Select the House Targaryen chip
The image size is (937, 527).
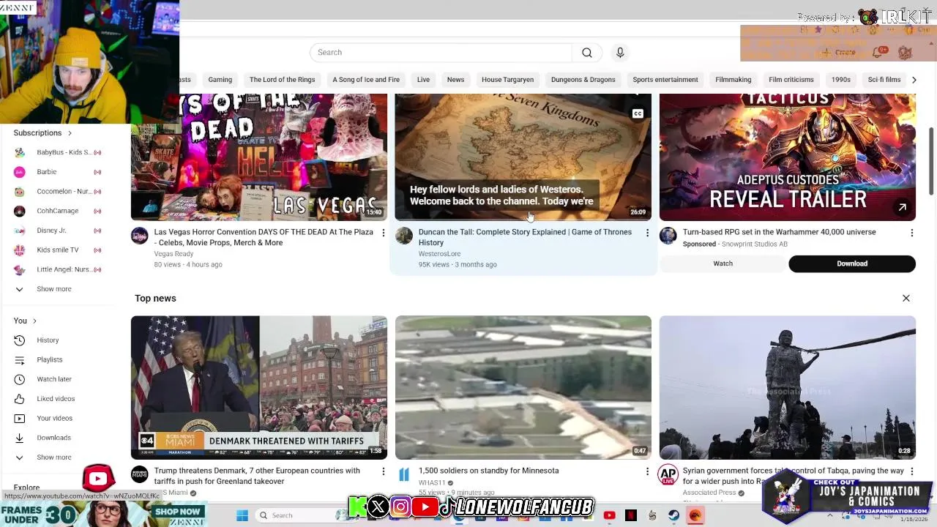tap(507, 80)
